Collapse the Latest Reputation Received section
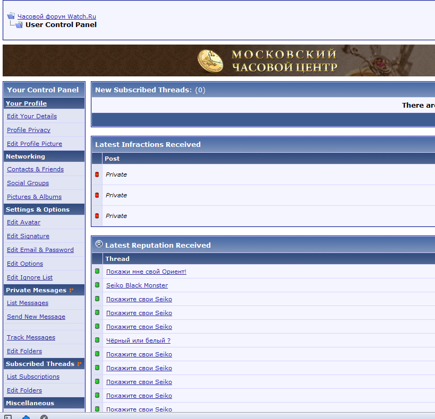The height and width of the screenshot is (419, 435). click(99, 245)
